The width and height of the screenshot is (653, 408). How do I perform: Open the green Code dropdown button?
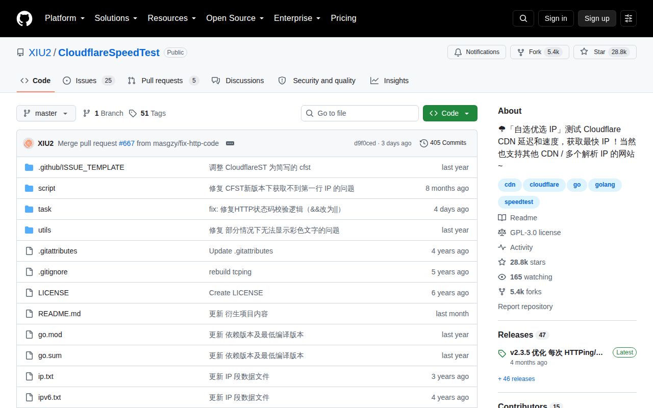pyautogui.click(x=450, y=113)
